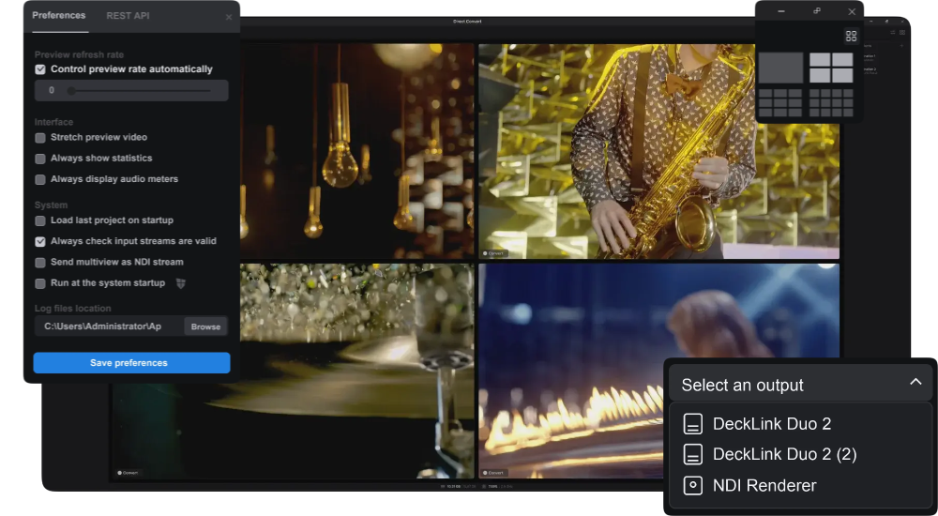
Task: Choose the single-view layout thumbnail
Action: (x=780, y=68)
